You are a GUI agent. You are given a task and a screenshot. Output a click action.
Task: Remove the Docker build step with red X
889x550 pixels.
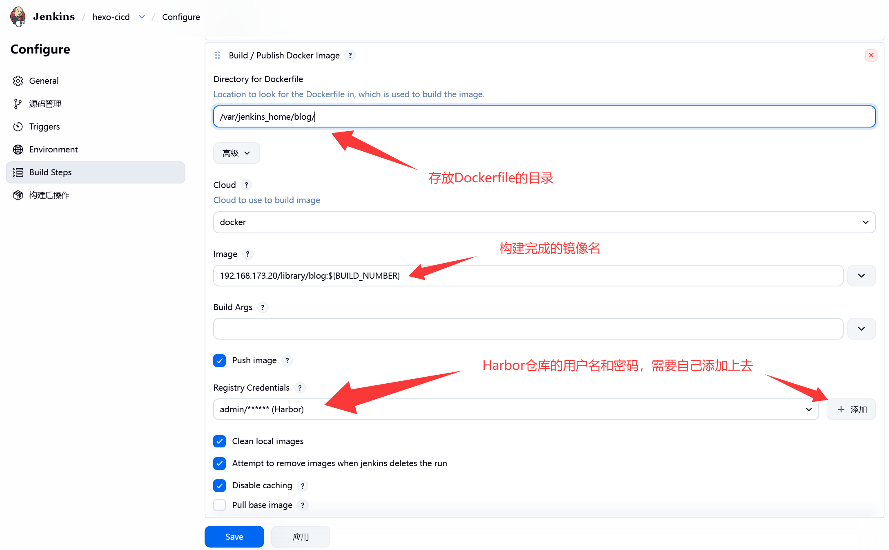pyautogui.click(x=871, y=55)
